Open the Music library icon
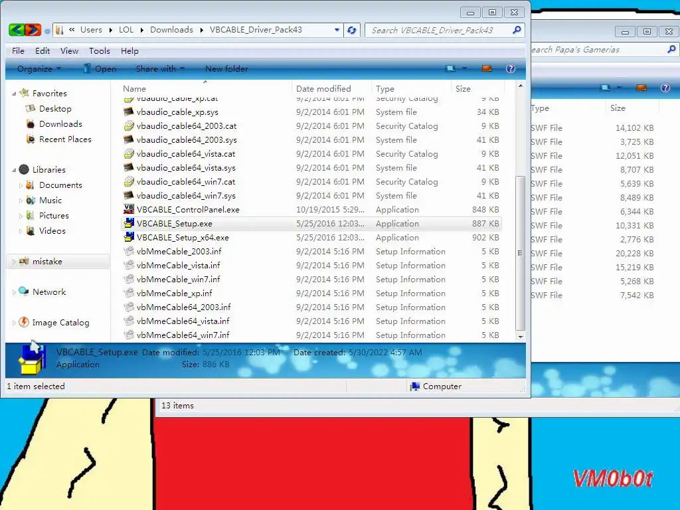The width and height of the screenshot is (680, 510). point(31,201)
